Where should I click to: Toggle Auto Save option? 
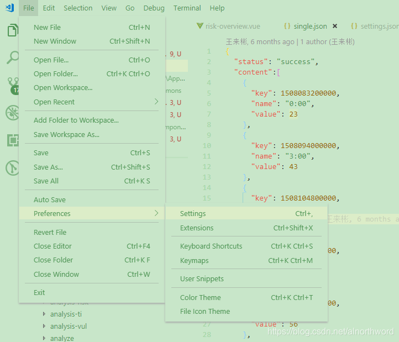[x=92, y=200]
